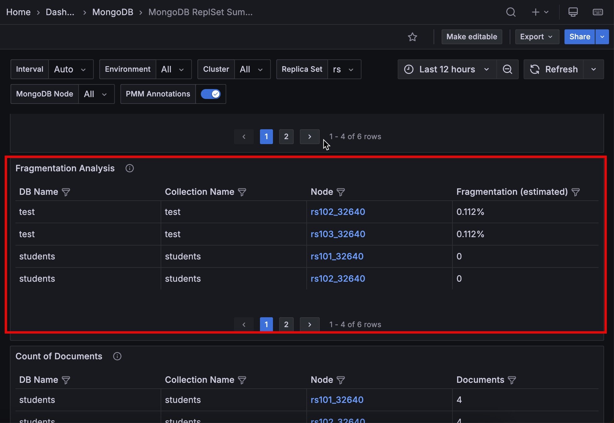This screenshot has height=423, width=614.
Task: Open MongoDB breadcrumb folder
Action: 113,12
